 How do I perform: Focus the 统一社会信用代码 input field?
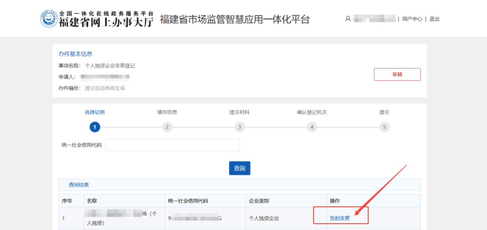172,145
